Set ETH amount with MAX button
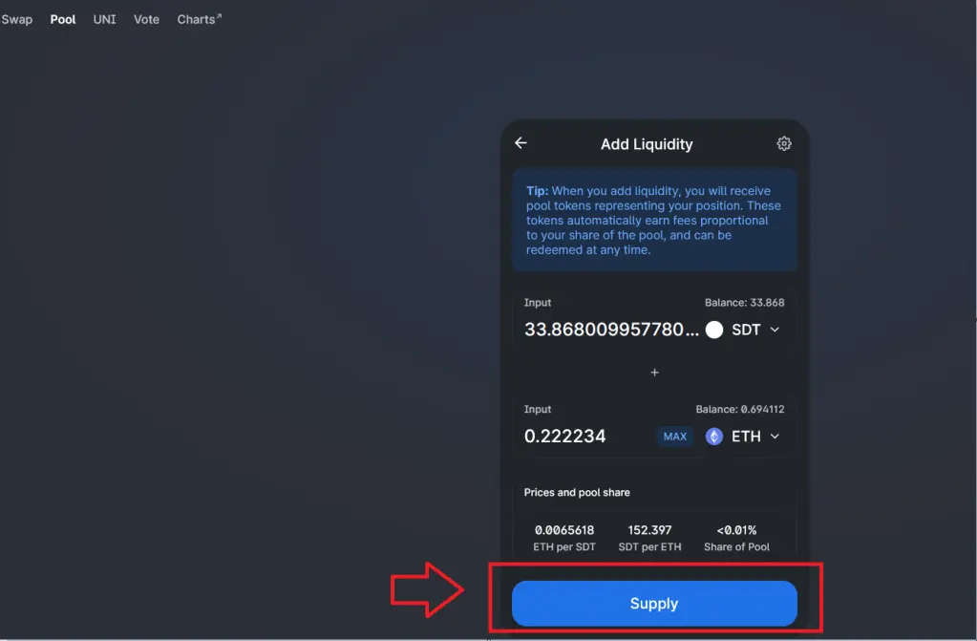Screen dimensions: 977x641 [675, 437]
